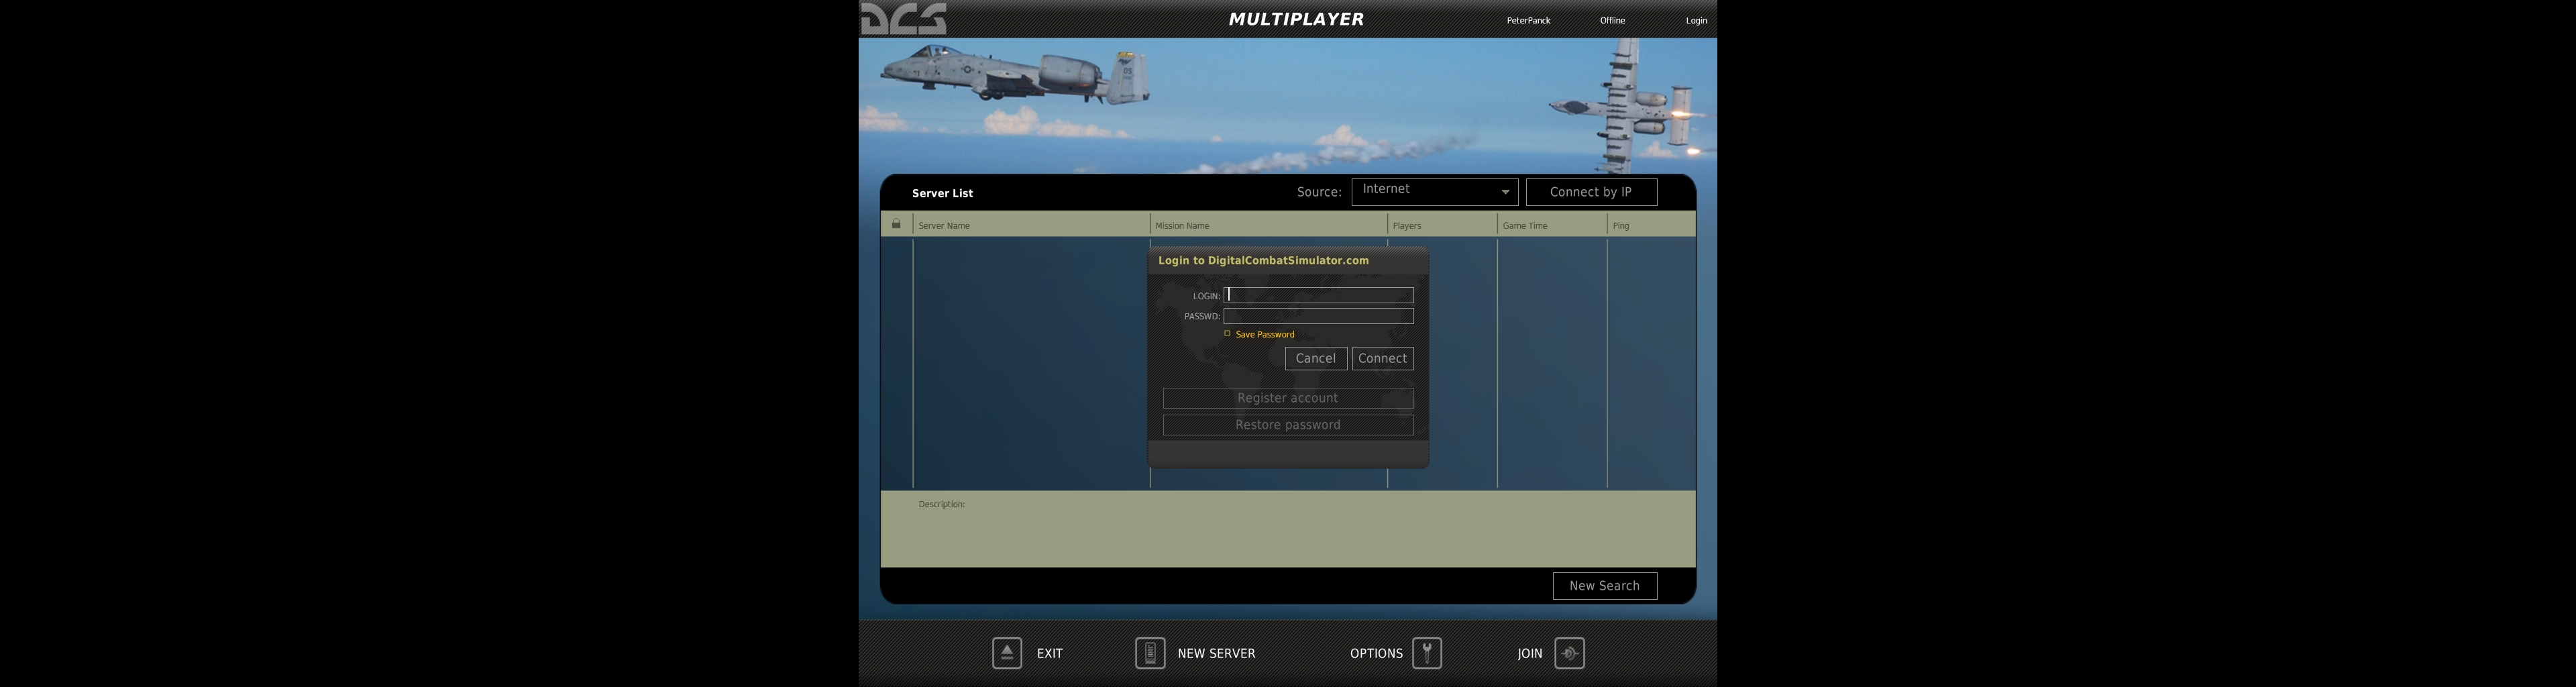Click the NEW SERVER tower icon

pyautogui.click(x=1150, y=653)
